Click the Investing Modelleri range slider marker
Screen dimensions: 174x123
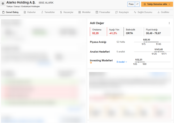(x=139, y=62)
